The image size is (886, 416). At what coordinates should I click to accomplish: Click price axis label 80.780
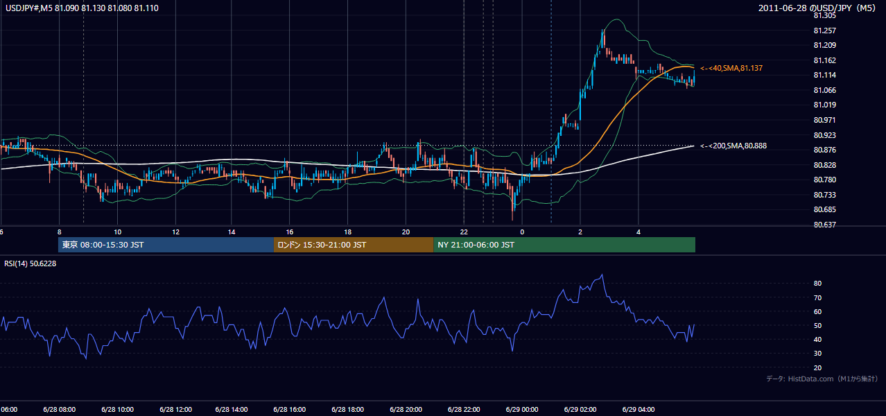[x=824, y=180]
